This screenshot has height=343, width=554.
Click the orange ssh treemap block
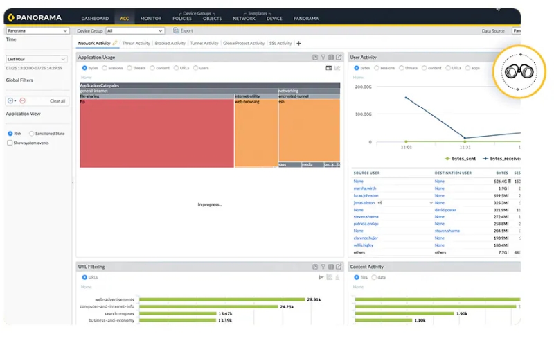pos(309,130)
